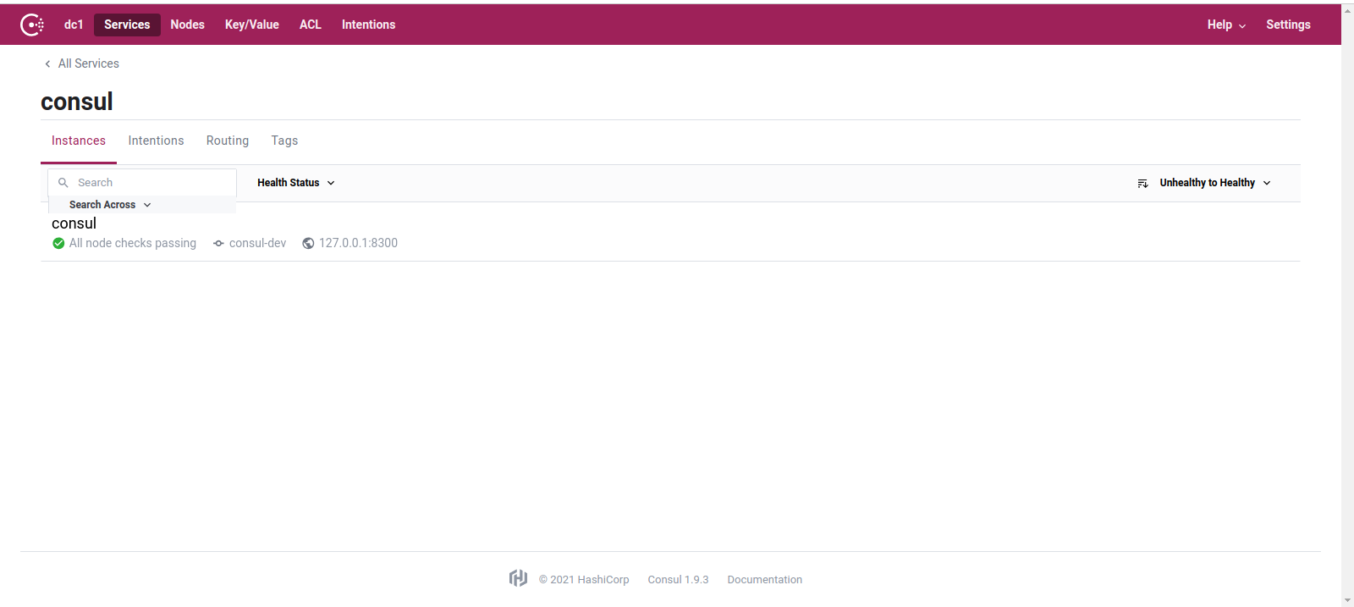
Task: Click the vertical scrollbar down arrow
Action: pos(1347,600)
